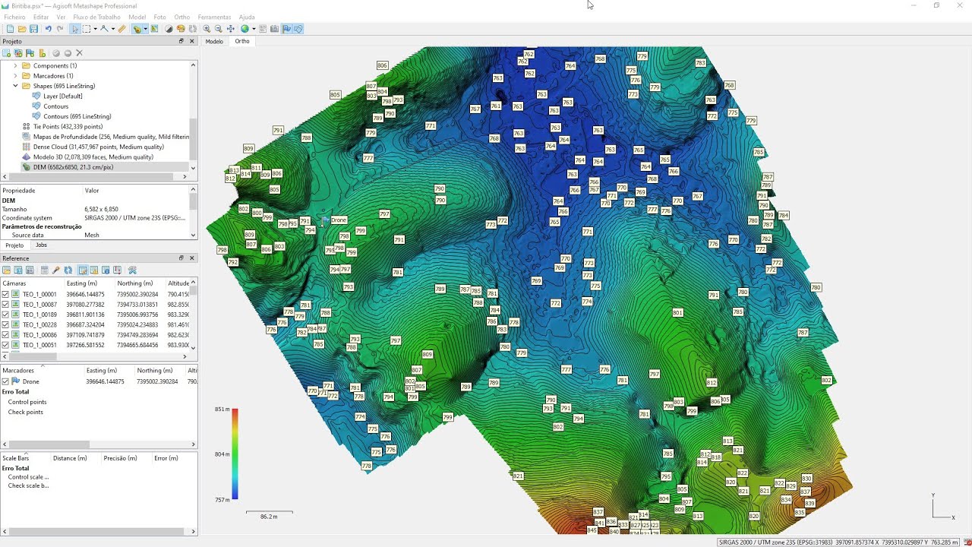Toggle the hillshading icon in toolbar
The image size is (972, 547).
[169, 29]
